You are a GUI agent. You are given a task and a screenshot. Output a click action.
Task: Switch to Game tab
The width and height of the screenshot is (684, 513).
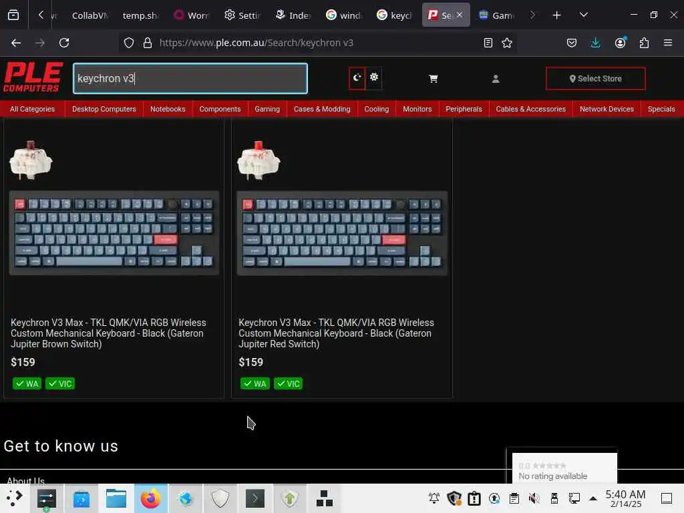[496, 15]
